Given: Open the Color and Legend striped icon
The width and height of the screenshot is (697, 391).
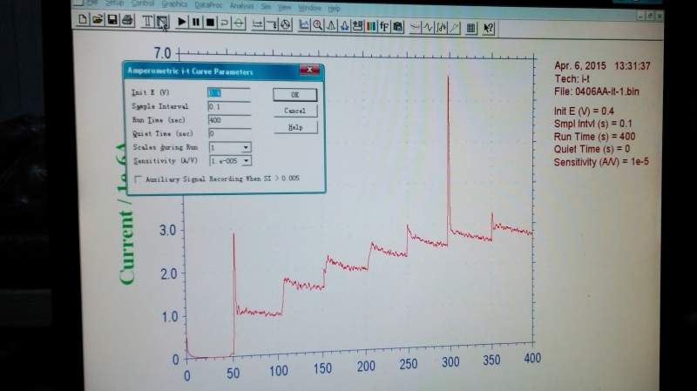Looking at the screenshot, I should pyautogui.click(x=371, y=27).
